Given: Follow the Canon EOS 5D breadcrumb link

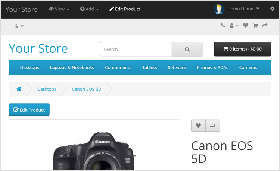Looking at the screenshot, I should pyautogui.click(x=87, y=89).
